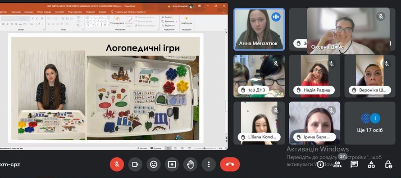The width and height of the screenshot is (401, 178).
Task: Click the present screen button
Action: click(172, 164)
